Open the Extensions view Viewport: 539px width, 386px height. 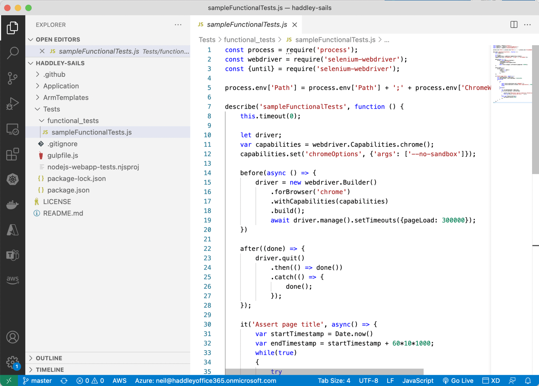[x=13, y=154]
